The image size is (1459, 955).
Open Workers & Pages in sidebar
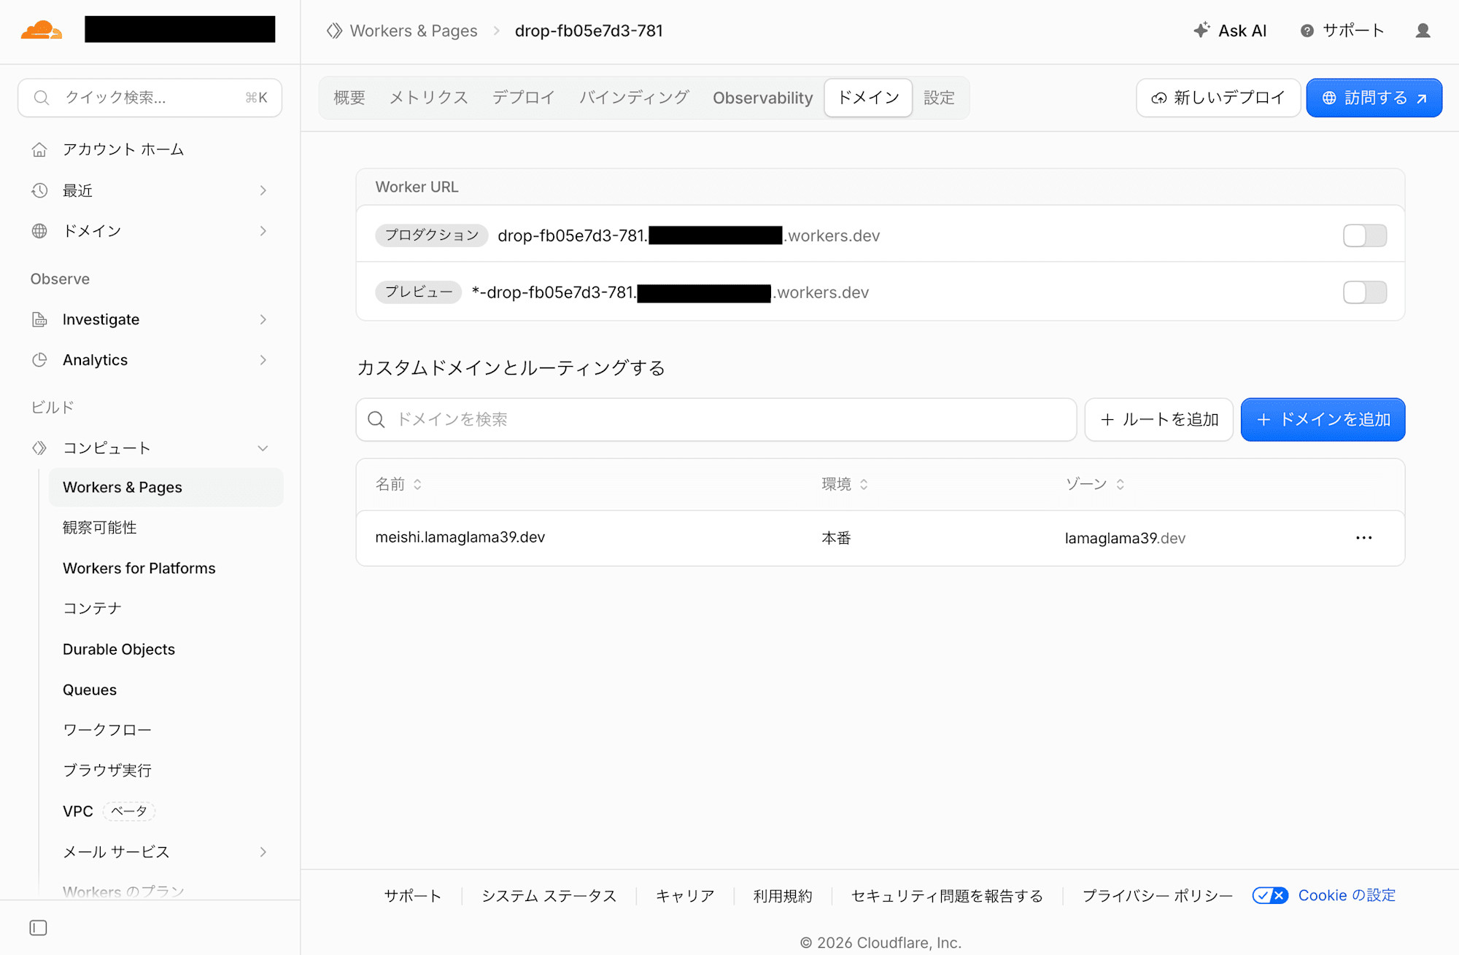click(x=166, y=487)
